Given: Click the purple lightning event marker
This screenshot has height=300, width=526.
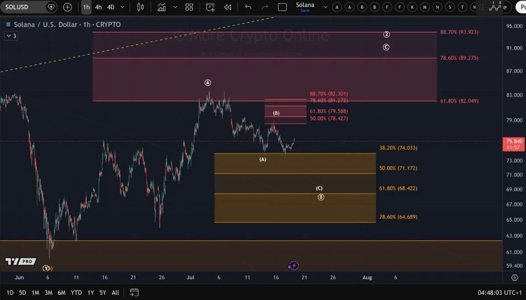Looking at the screenshot, I should pyautogui.click(x=294, y=265).
